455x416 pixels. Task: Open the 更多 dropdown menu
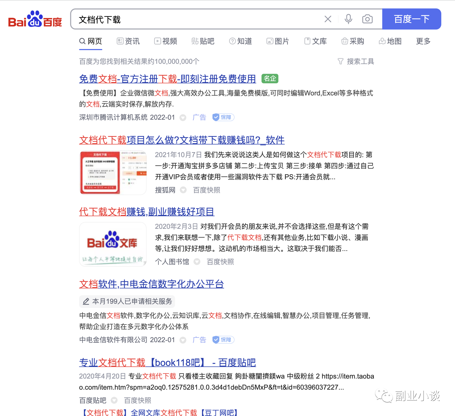[423, 41]
